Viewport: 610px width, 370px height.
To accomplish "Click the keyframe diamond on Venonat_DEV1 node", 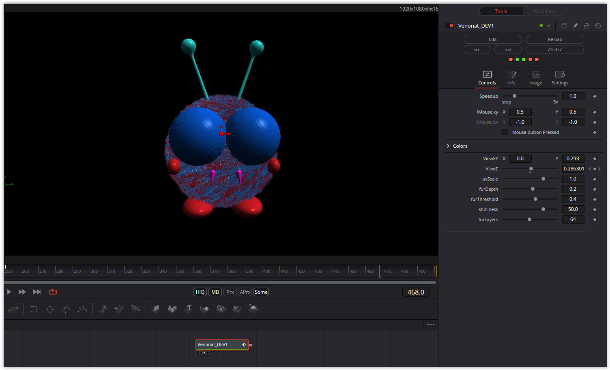I will tap(244, 344).
